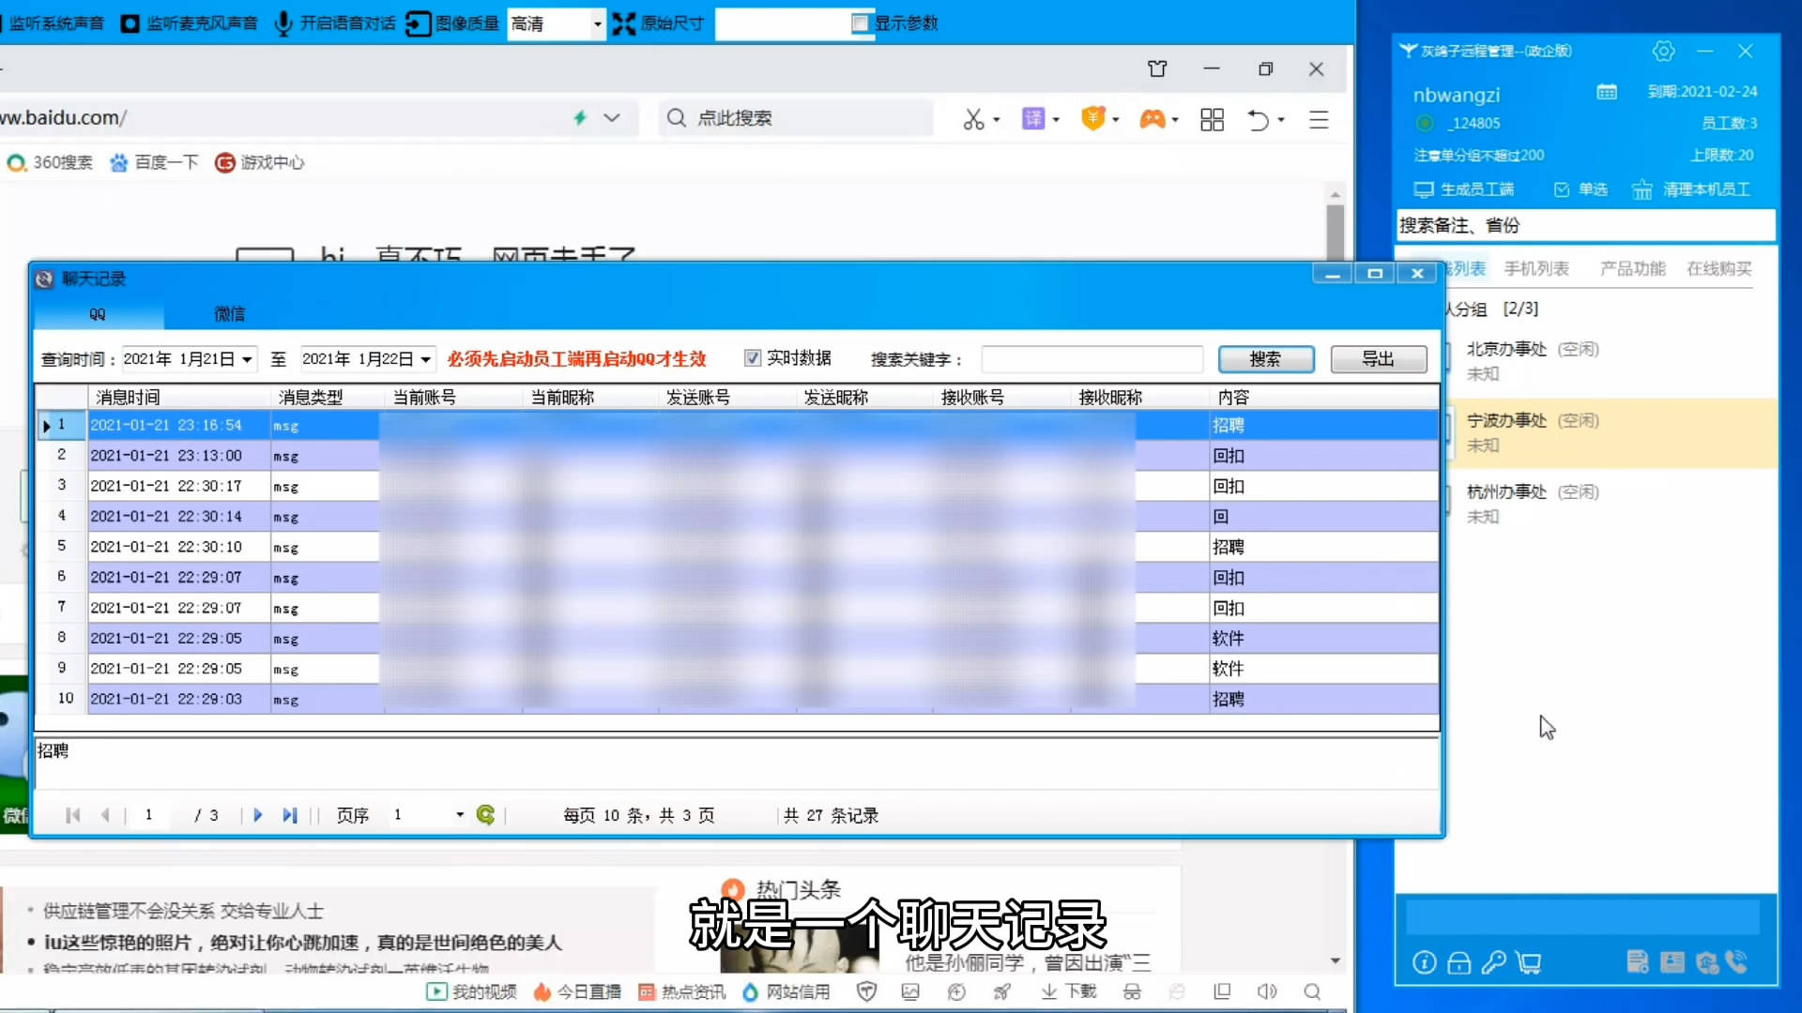The height and width of the screenshot is (1013, 1802).
Task: Click the 消息时间 column header
Action: point(179,397)
